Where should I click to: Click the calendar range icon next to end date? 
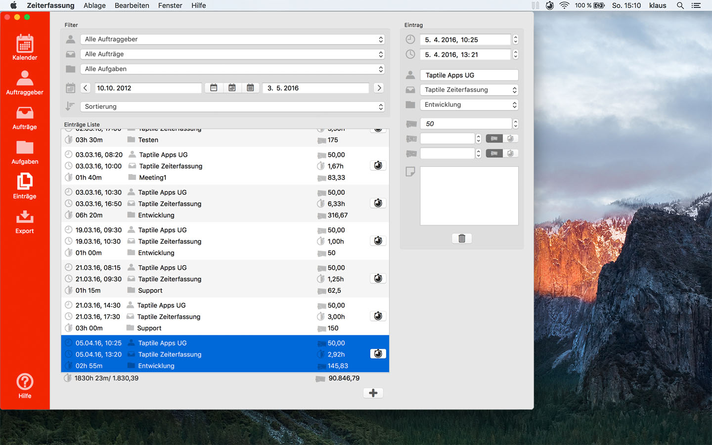(x=250, y=88)
